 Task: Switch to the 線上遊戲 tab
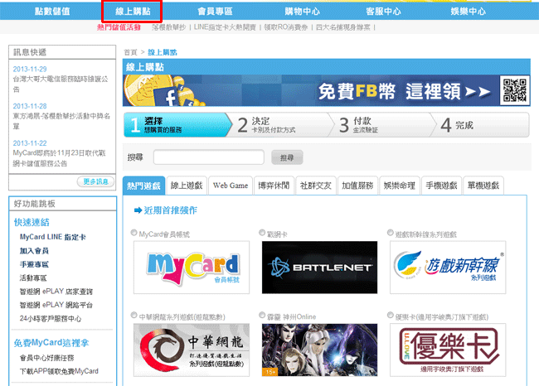[187, 186]
